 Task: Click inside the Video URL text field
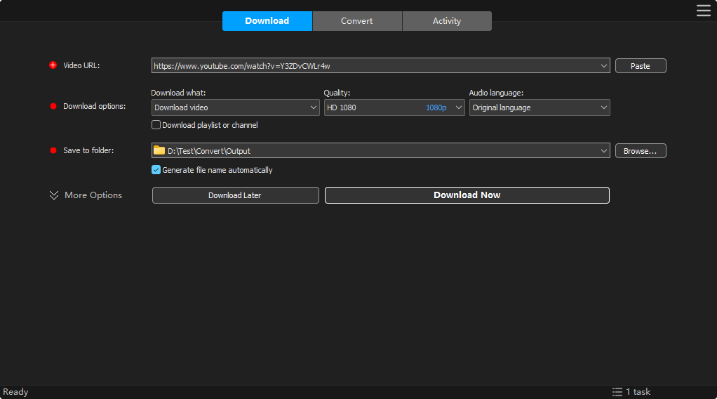coord(372,66)
